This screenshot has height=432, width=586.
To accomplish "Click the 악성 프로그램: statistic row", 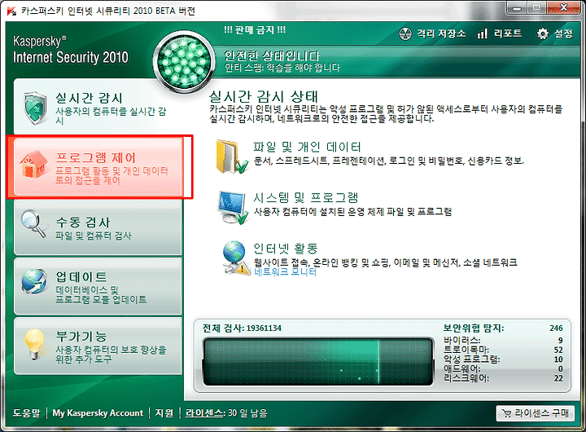I will click(503, 359).
